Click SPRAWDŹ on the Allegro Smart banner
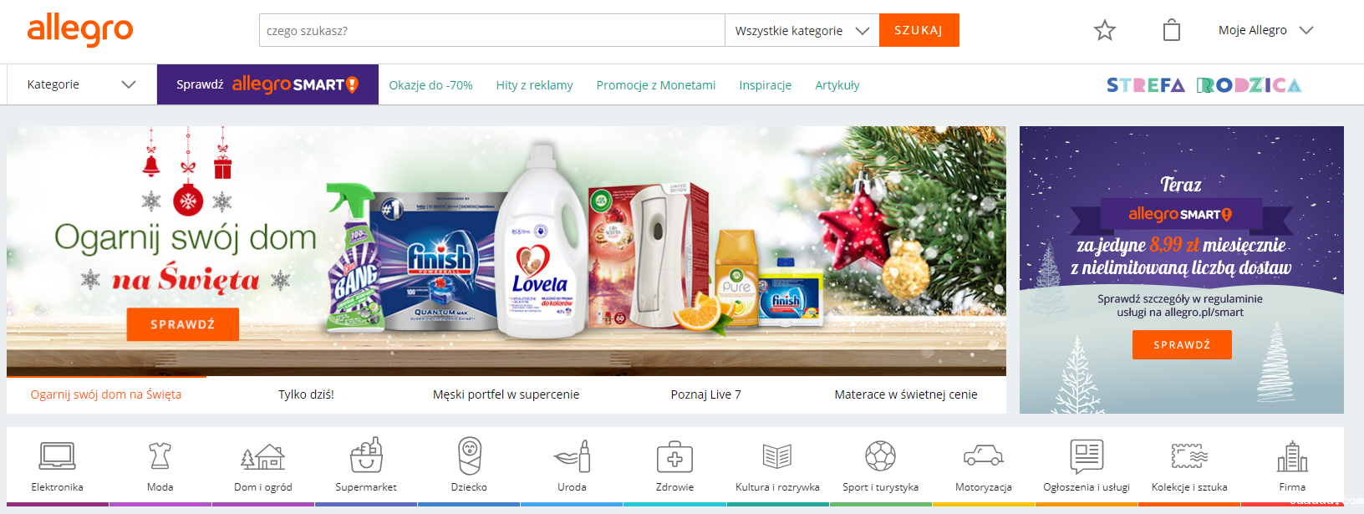Viewport: 1364px width, 514px height. pos(1182,345)
